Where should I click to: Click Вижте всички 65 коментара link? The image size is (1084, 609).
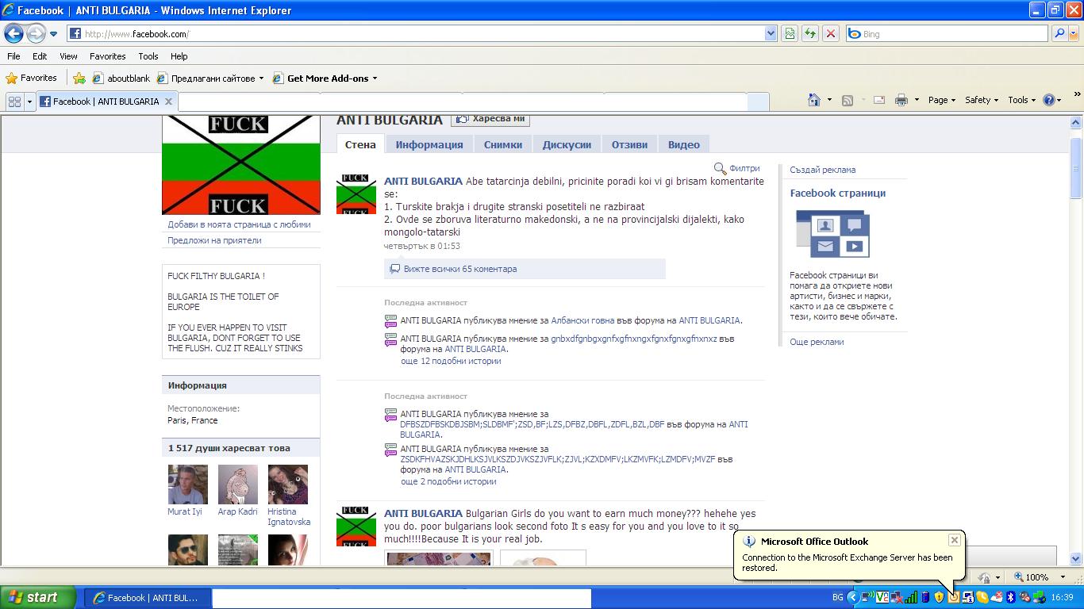(460, 269)
